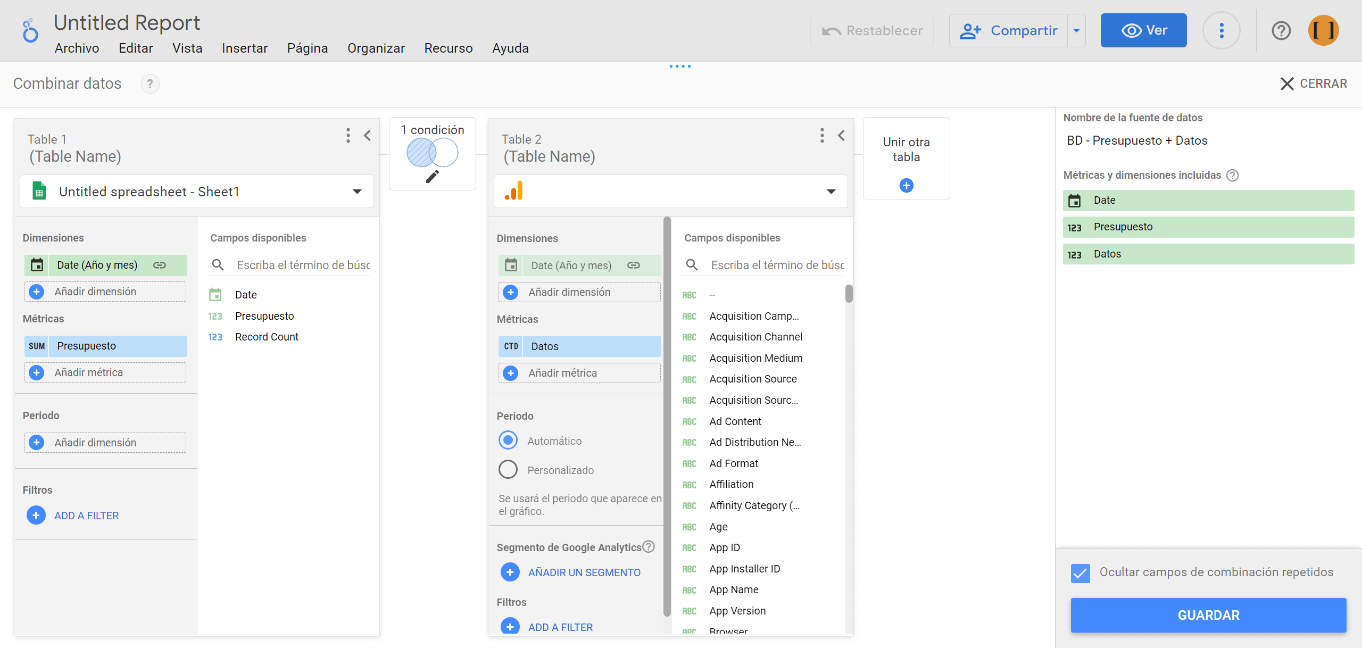Edit the join condition pencil icon

coord(432,177)
